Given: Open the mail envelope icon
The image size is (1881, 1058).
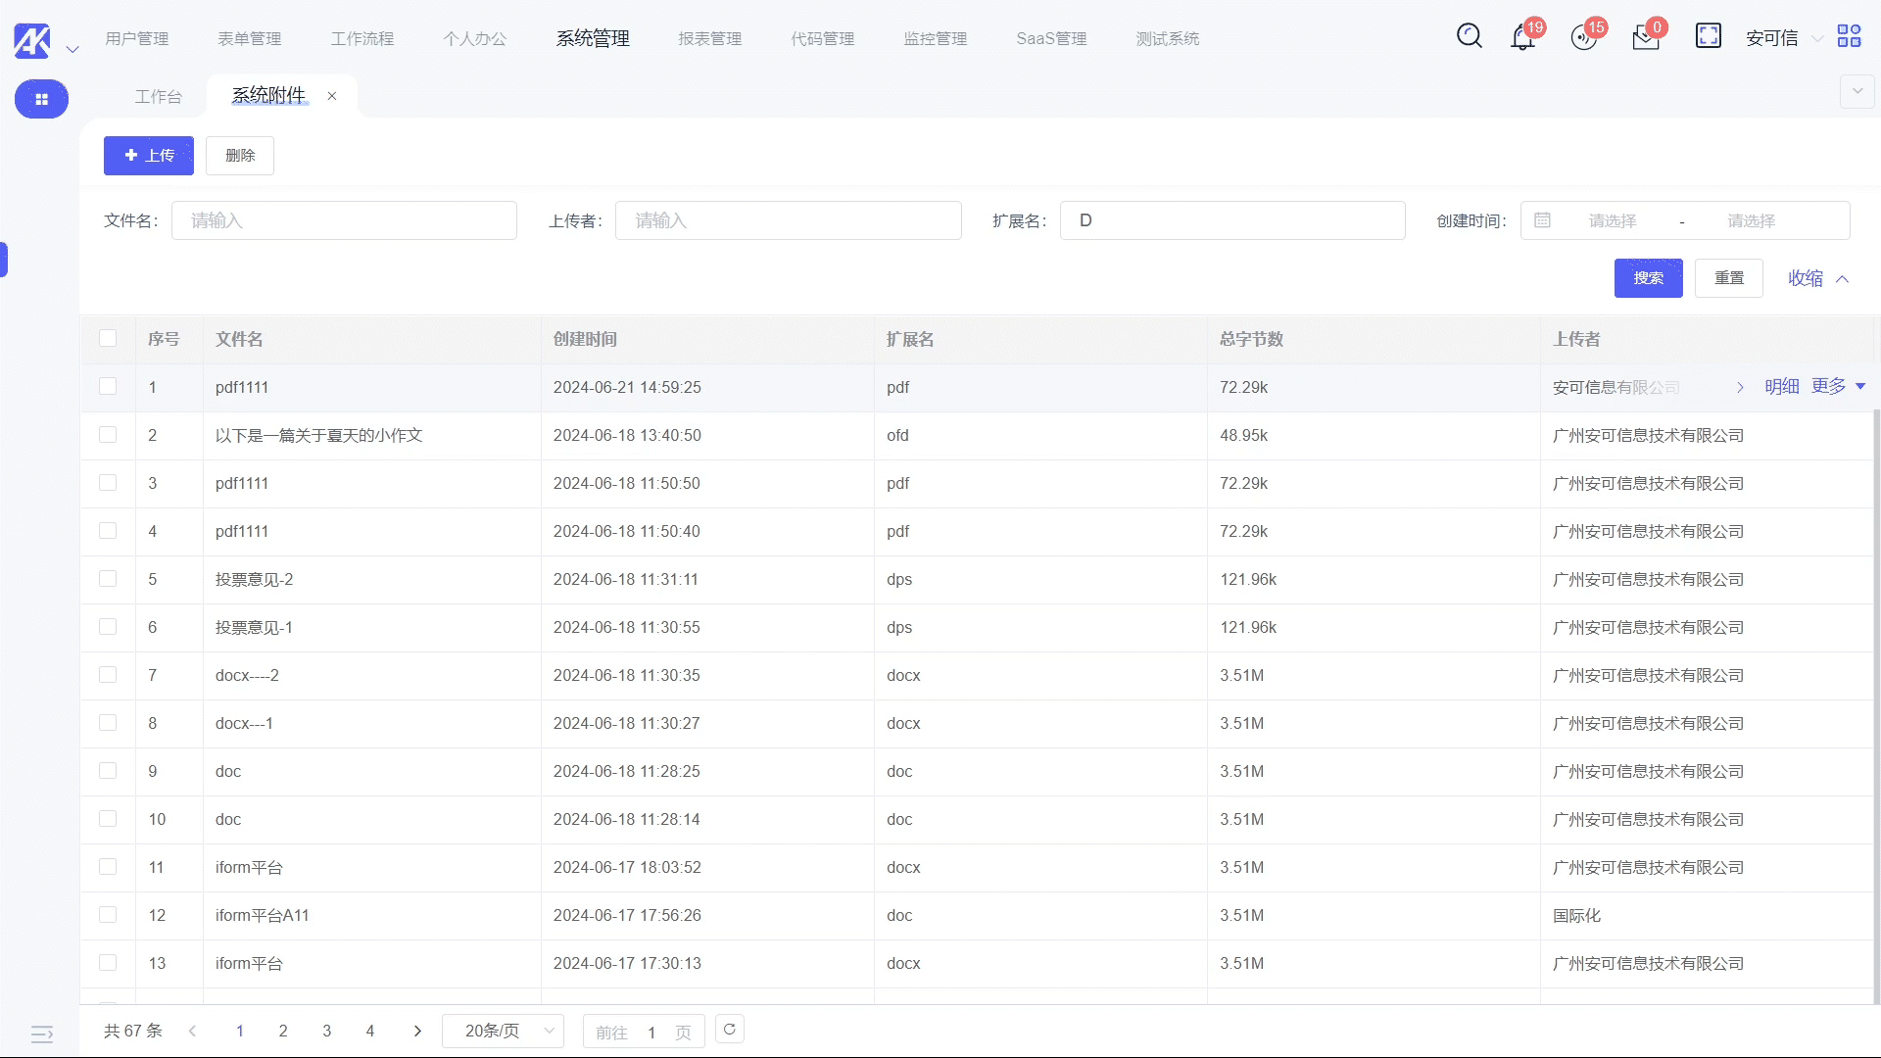Looking at the screenshot, I should tap(1646, 38).
